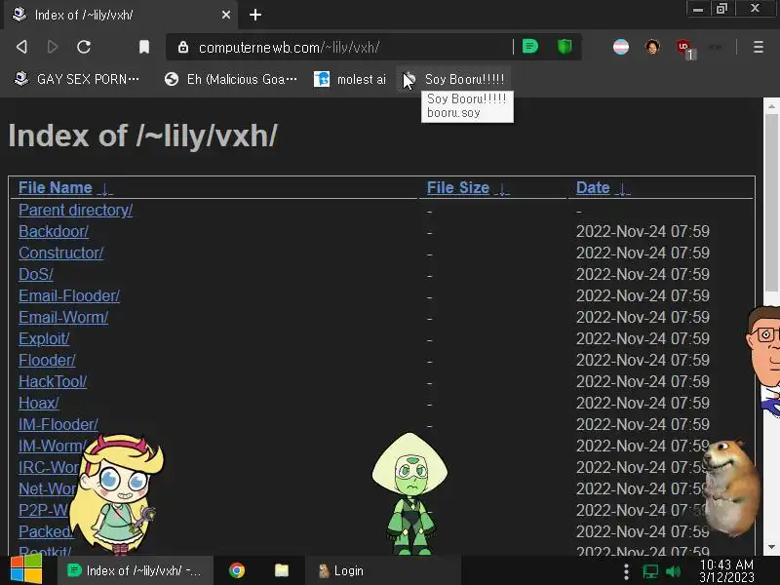Open the Eh (Malicious Goa… bookmark

coord(231,79)
